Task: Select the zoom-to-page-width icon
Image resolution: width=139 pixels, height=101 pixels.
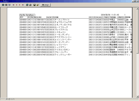Action: 10,5
